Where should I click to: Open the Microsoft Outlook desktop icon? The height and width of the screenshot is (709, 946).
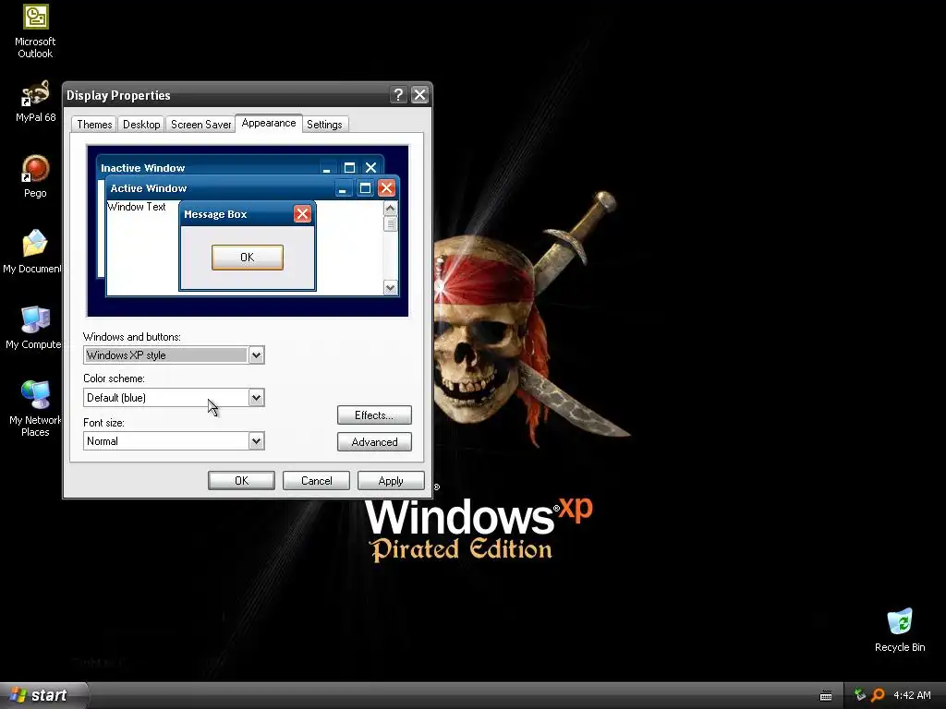point(35,31)
